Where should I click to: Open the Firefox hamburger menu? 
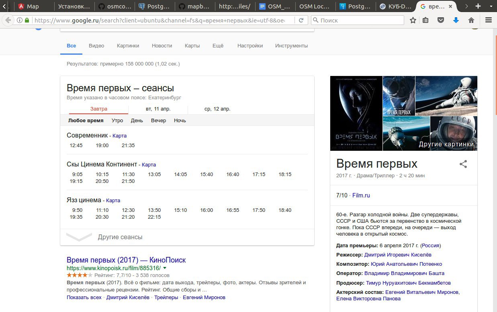point(489,20)
